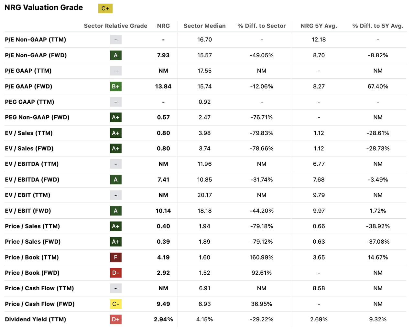This screenshot has width=414, height=334.
Task: Click the C- grade badge for Price / Cash Flow (FWD)
Action: (116, 304)
